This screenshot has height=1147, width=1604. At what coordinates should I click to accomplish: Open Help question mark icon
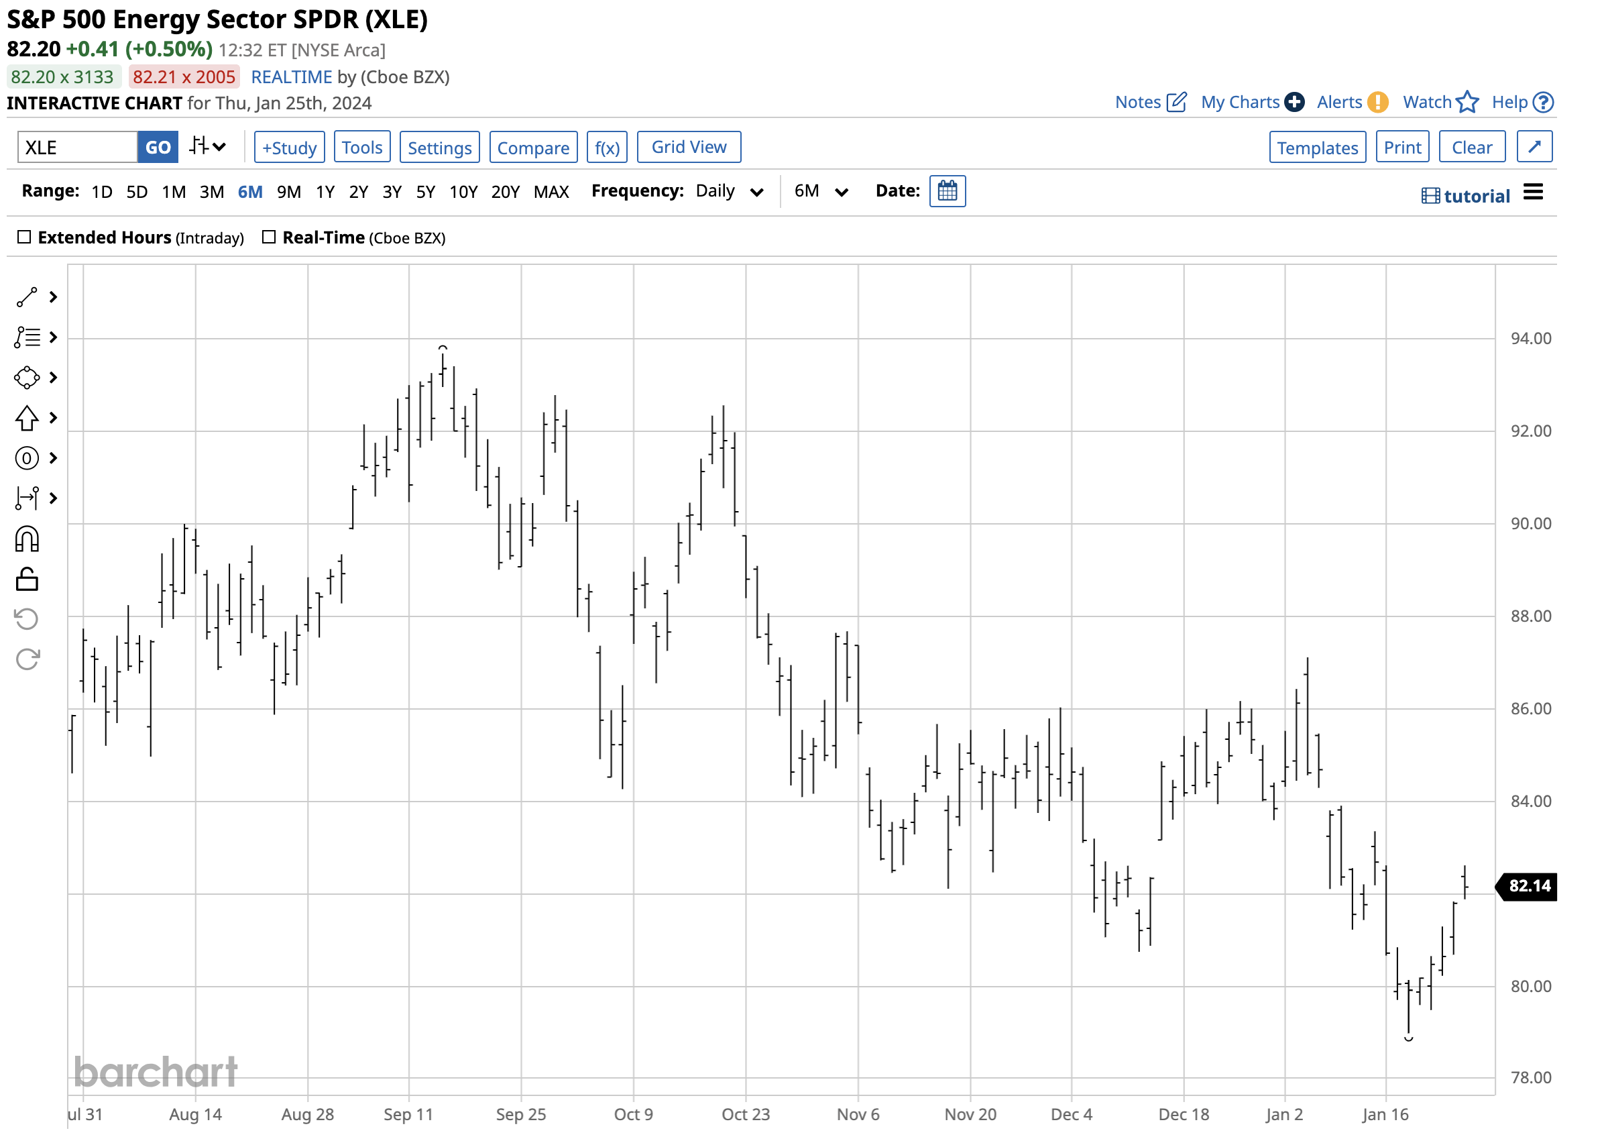(1544, 103)
